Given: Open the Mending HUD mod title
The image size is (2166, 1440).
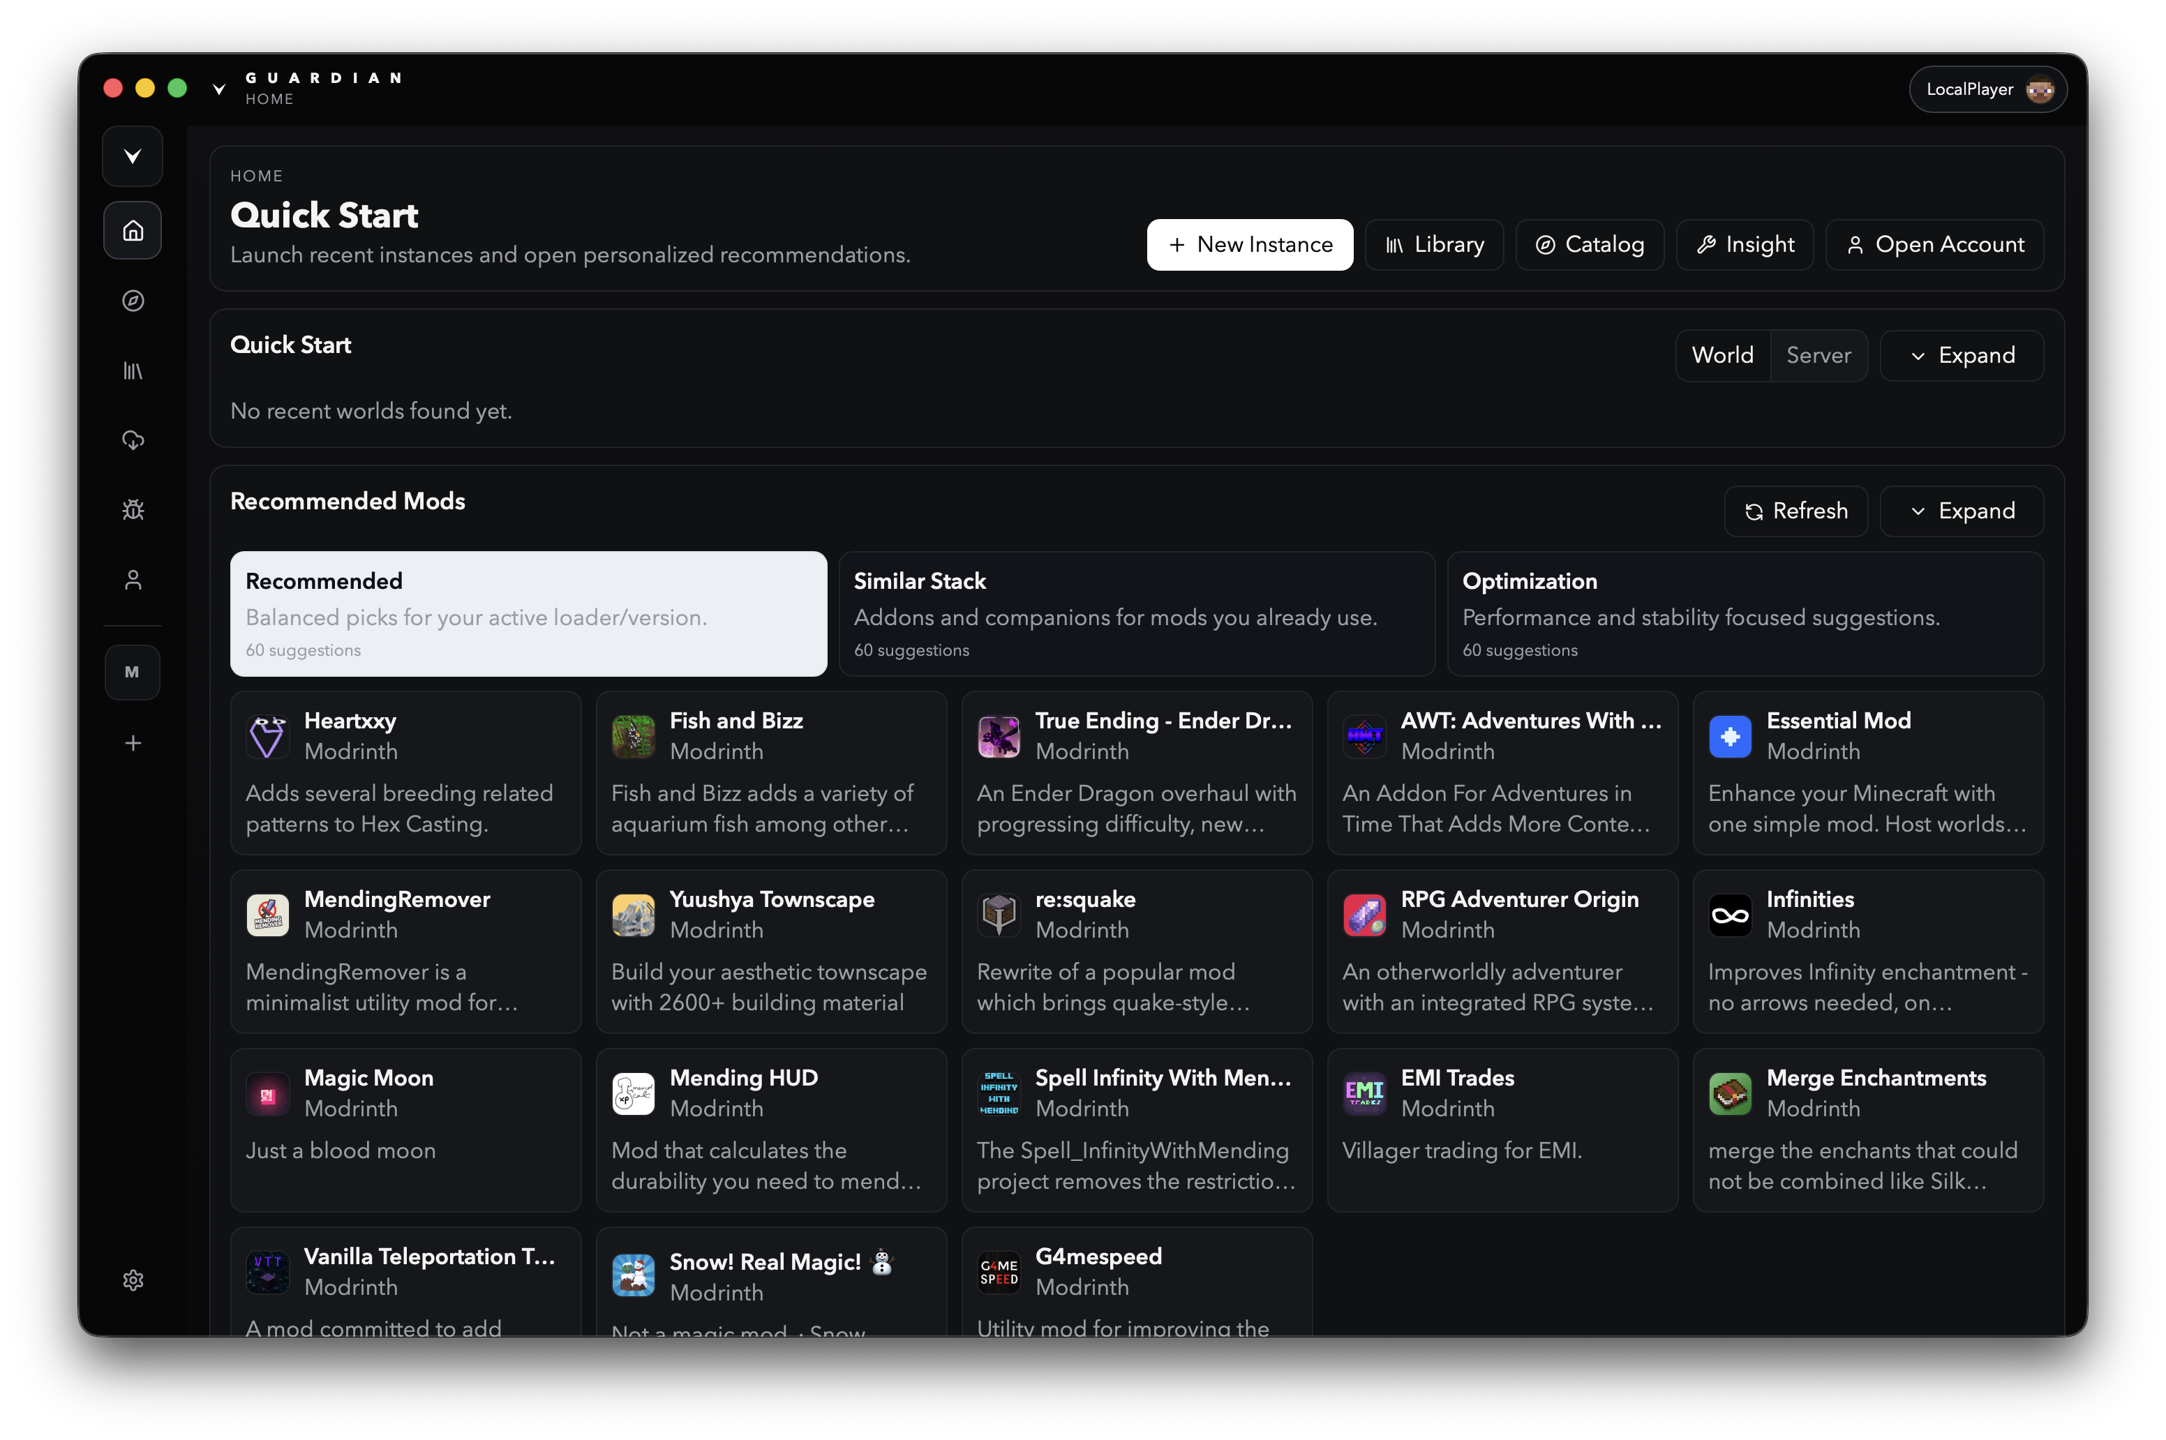Looking at the screenshot, I should [743, 1078].
